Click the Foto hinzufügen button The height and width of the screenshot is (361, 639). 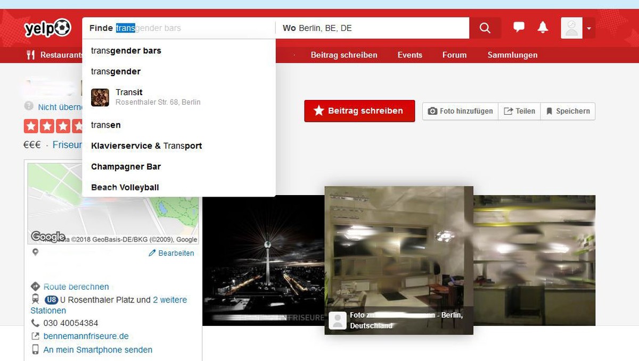click(461, 111)
